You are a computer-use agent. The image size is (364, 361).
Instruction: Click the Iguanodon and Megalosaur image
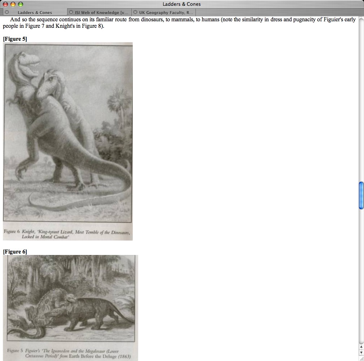(x=71, y=308)
